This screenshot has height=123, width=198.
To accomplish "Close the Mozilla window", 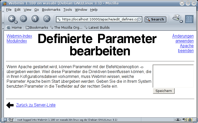I will click(194, 3).
